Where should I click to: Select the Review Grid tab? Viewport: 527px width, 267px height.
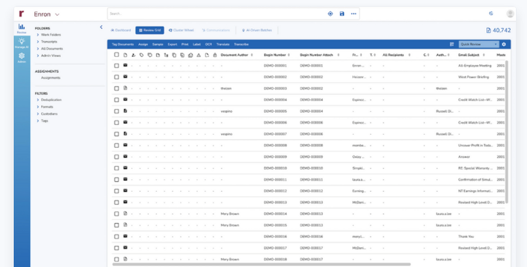point(150,30)
